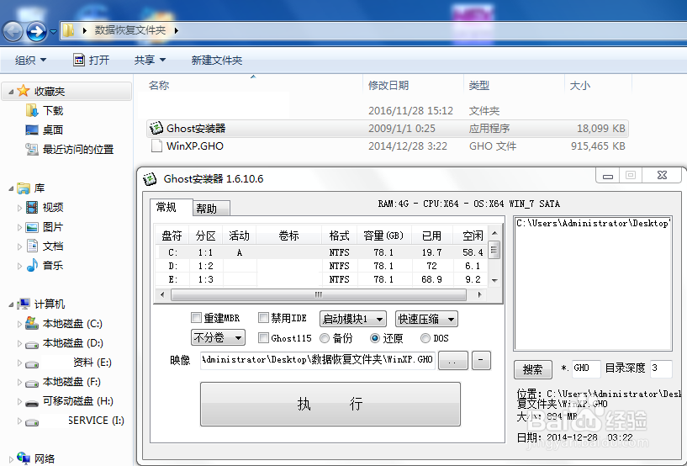Image resolution: width=687 pixels, height=466 pixels.
Task: Click the folder icon in the address bar
Action: coord(68,30)
